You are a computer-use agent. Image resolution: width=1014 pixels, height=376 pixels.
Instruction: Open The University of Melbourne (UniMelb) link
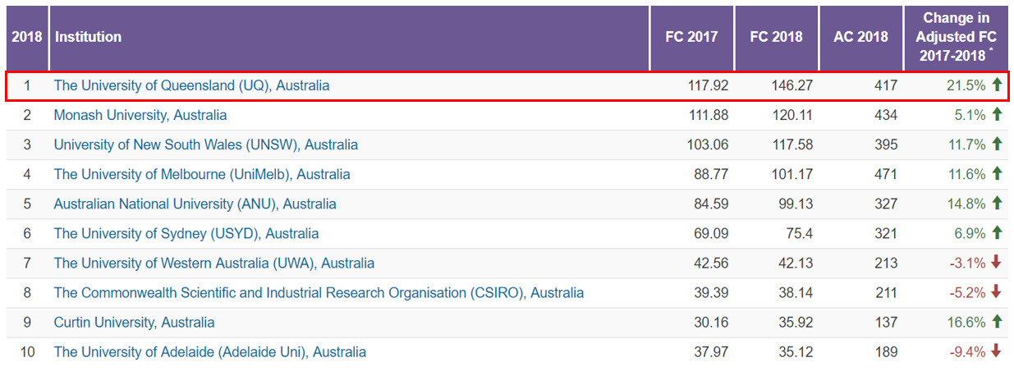(x=201, y=174)
